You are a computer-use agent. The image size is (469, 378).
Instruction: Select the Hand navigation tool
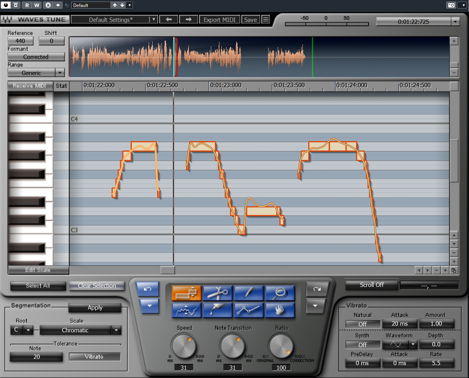(x=280, y=310)
